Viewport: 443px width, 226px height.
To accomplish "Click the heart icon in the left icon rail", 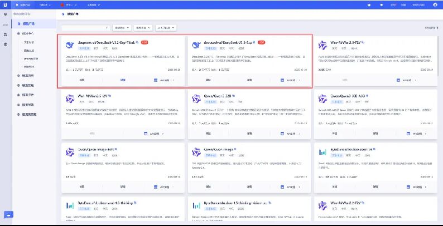I will 5,14.
